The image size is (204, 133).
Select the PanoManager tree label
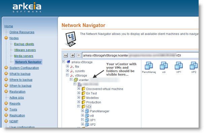coord(100,111)
